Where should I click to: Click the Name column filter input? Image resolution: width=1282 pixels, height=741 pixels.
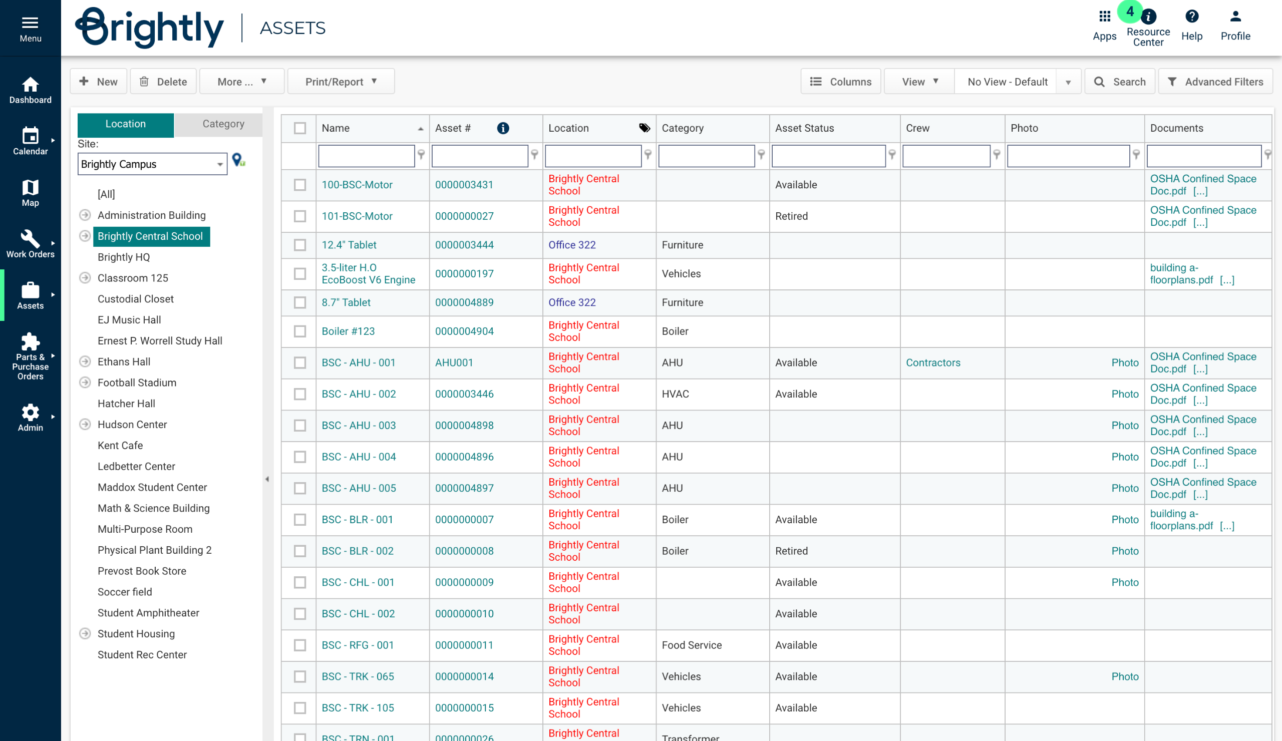pos(366,156)
